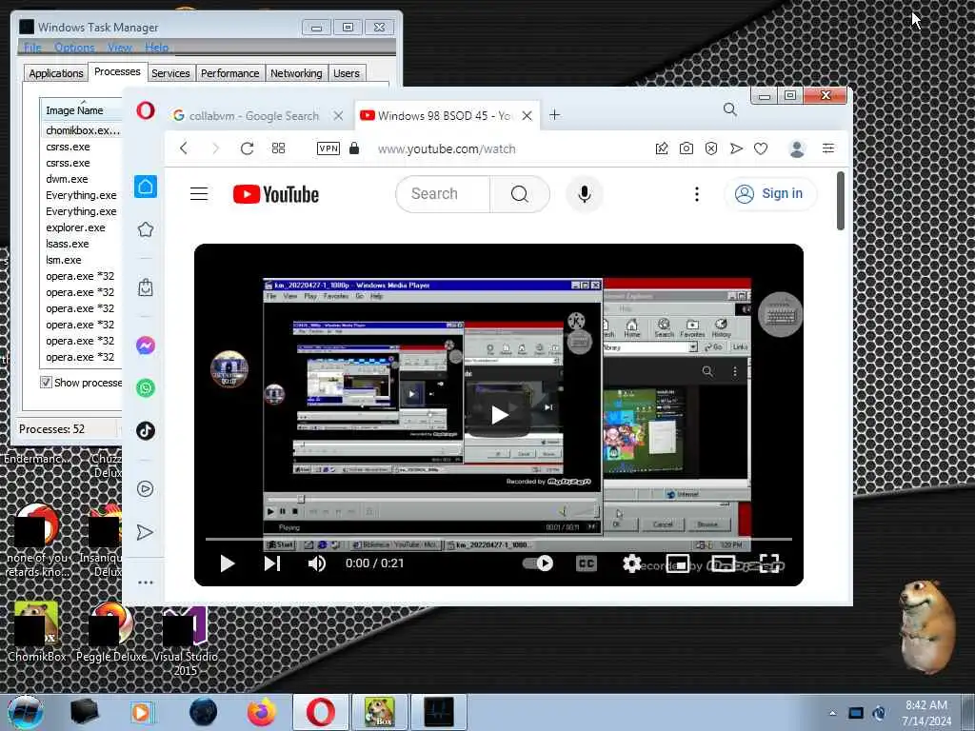
Task: Open sidebar My Flow arrow icon
Action: click(145, 532)
